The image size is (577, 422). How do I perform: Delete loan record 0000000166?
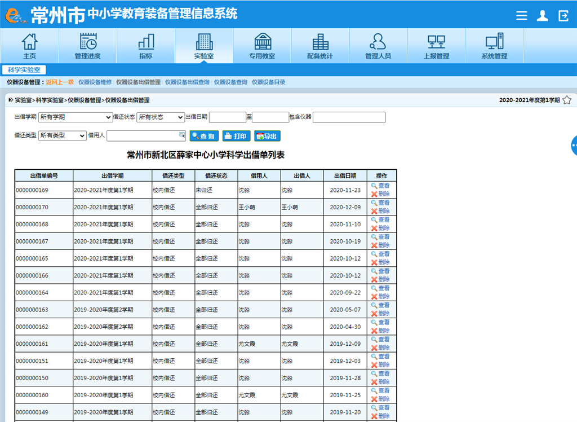pyautogui.click(x=380, y=279)
